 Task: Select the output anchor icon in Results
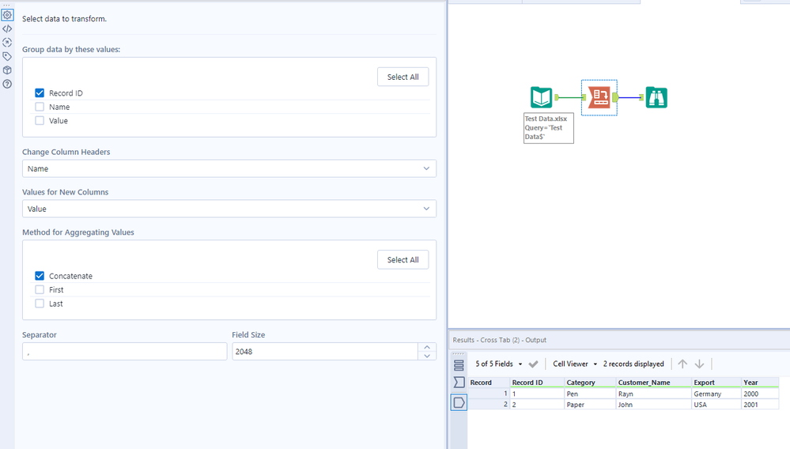point(459,402)
